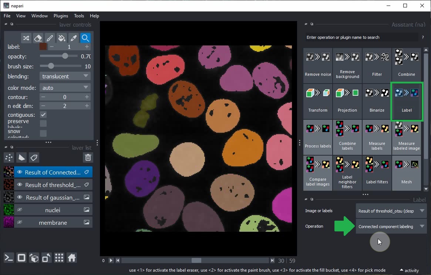Viewport: 431px width, 275px height.
Task: Open the Tools menu
Action: [79, 16]
